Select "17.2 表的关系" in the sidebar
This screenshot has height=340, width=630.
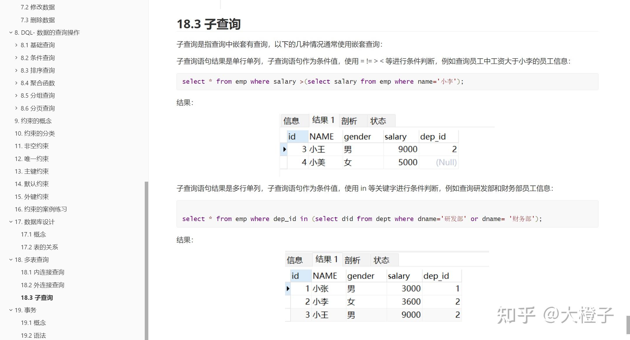point(39,247)
